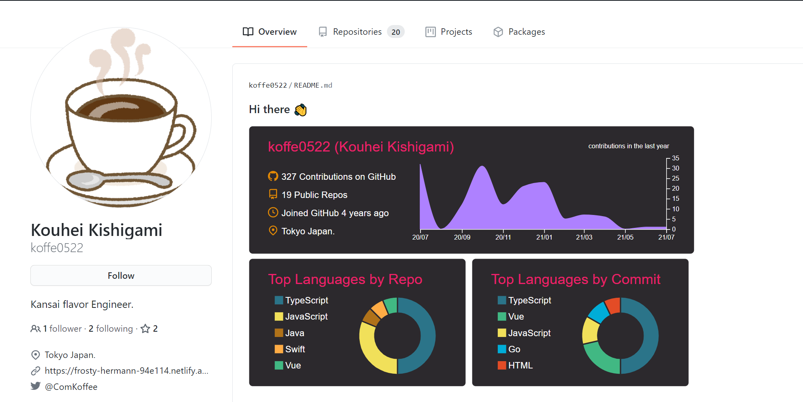The image size is (803, 402).
Task: Click the Repositories repo icon
Action: (x=323, y=32)
